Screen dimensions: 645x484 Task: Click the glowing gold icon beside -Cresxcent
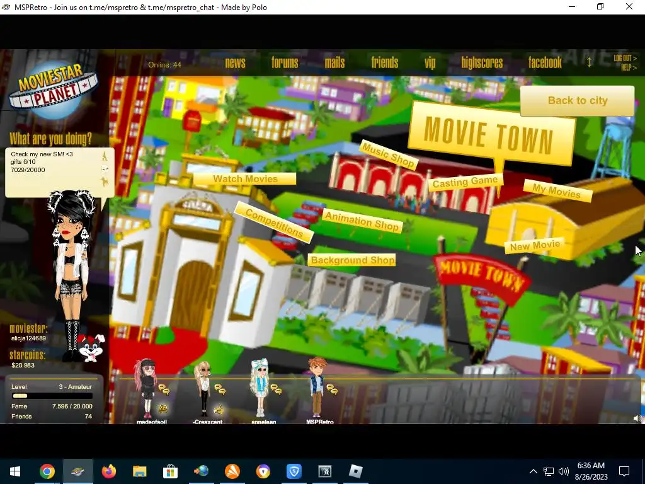[x=219, y=408]
